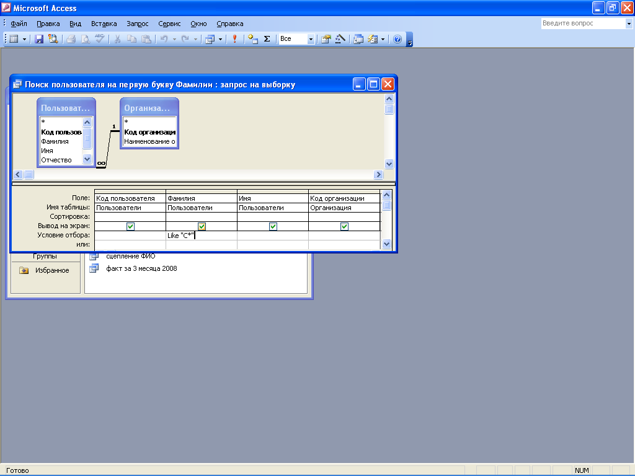Open the Top Values 'Все' combo box
The image size is (635, 476).
pyautogui.click(x=296, y=39)
